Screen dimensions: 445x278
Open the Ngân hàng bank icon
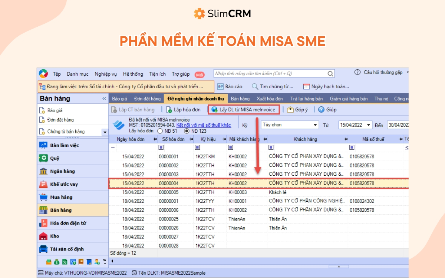pyautogui.click(x=44, y=171)
